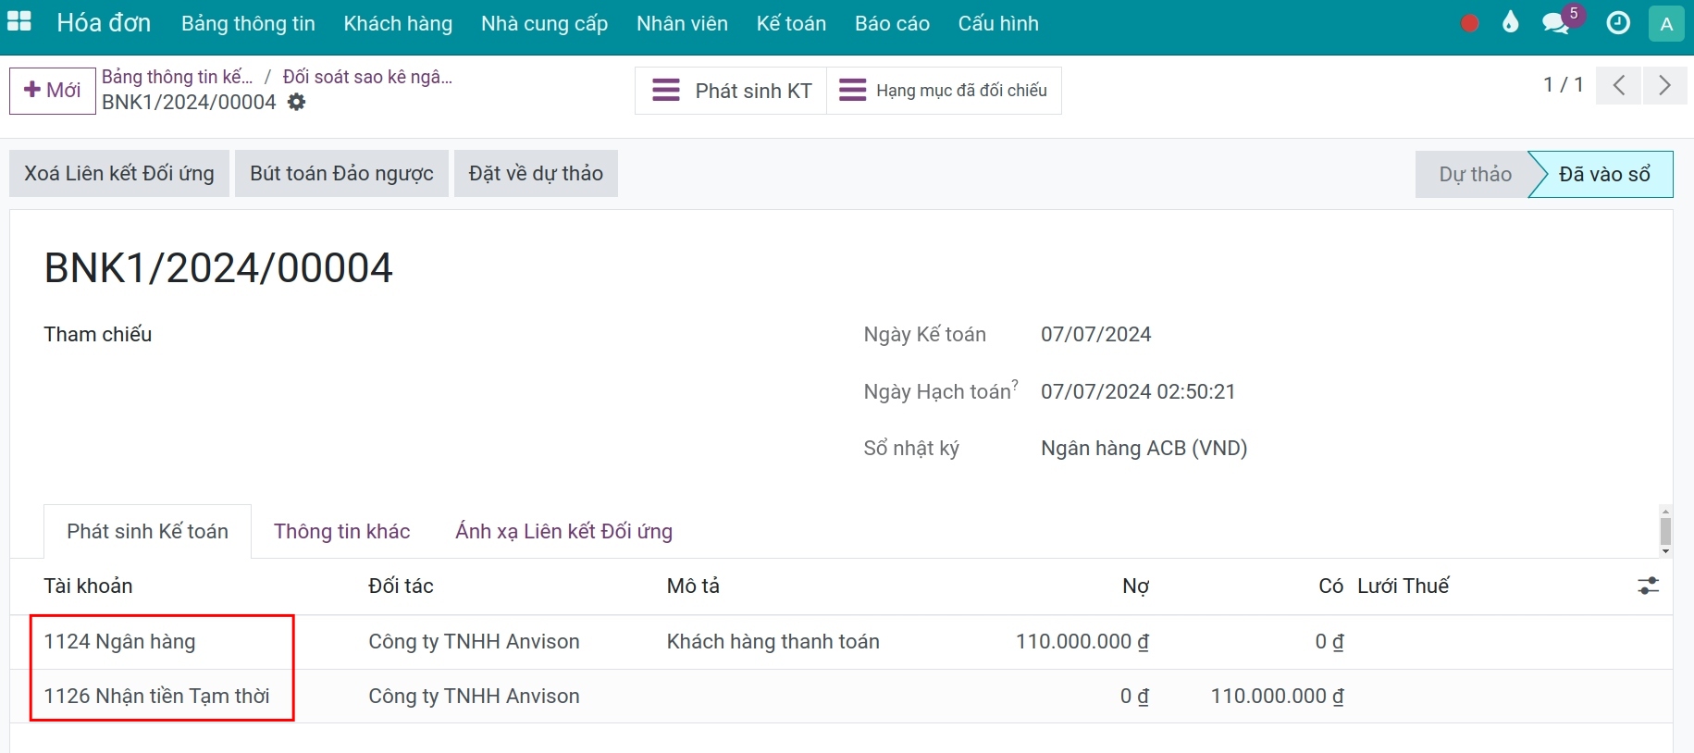Sort by the Nợ column header
1694x753 pixels.
(x=1135, y=586)
